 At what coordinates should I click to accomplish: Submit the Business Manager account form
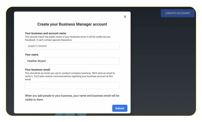coord(120,108)
